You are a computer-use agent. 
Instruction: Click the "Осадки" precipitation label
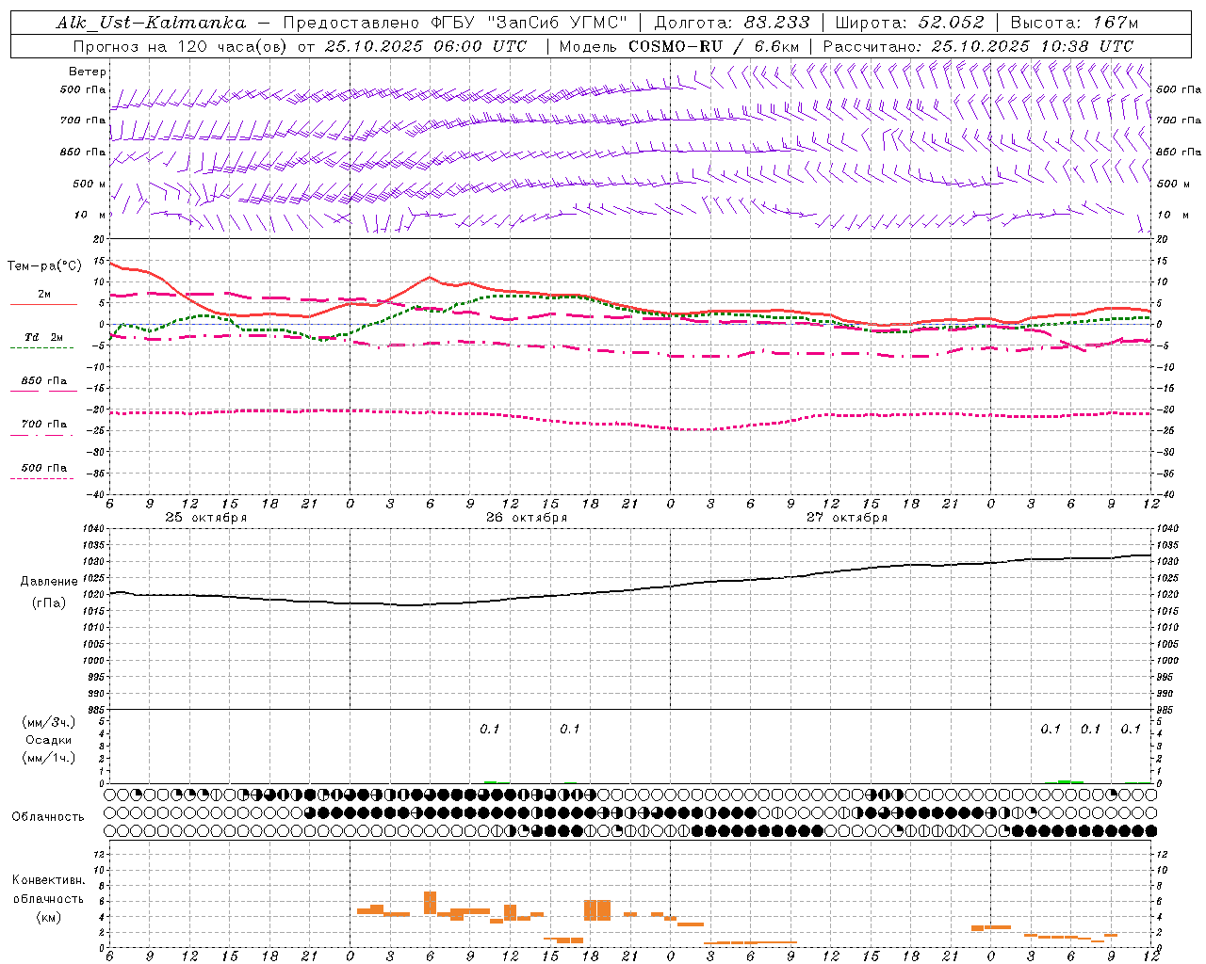pos(49,740)
